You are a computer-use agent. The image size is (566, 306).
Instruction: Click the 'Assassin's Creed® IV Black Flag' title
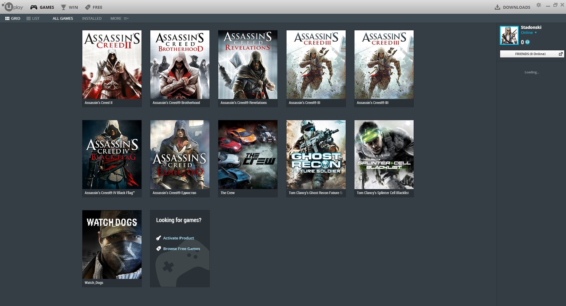[x=110, y=193]
